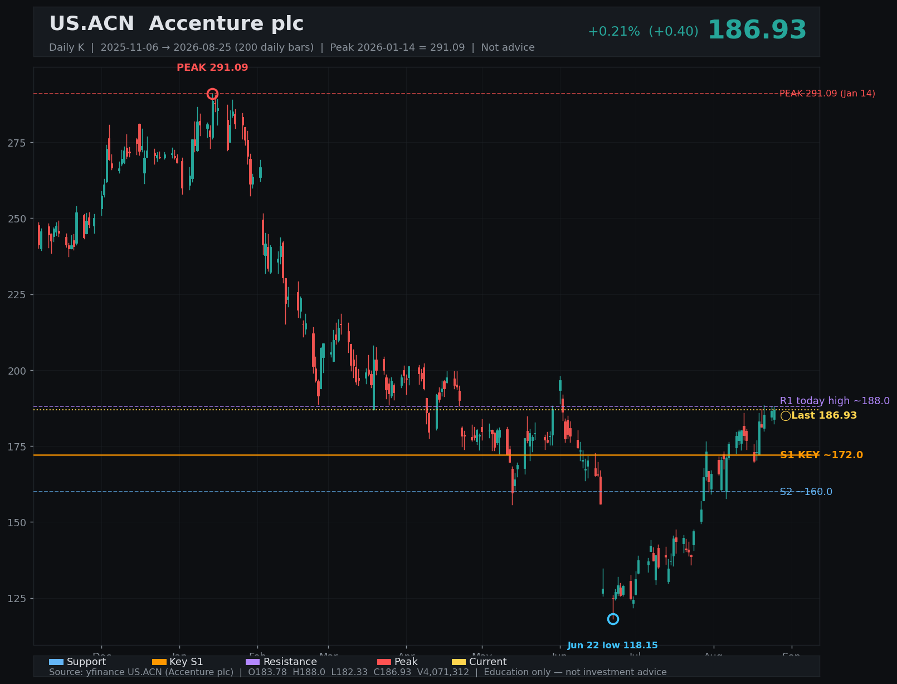Click the 'Jun 22 low 118.15' annotation
This screenshot has height=684, width=897.
(612, 646)
